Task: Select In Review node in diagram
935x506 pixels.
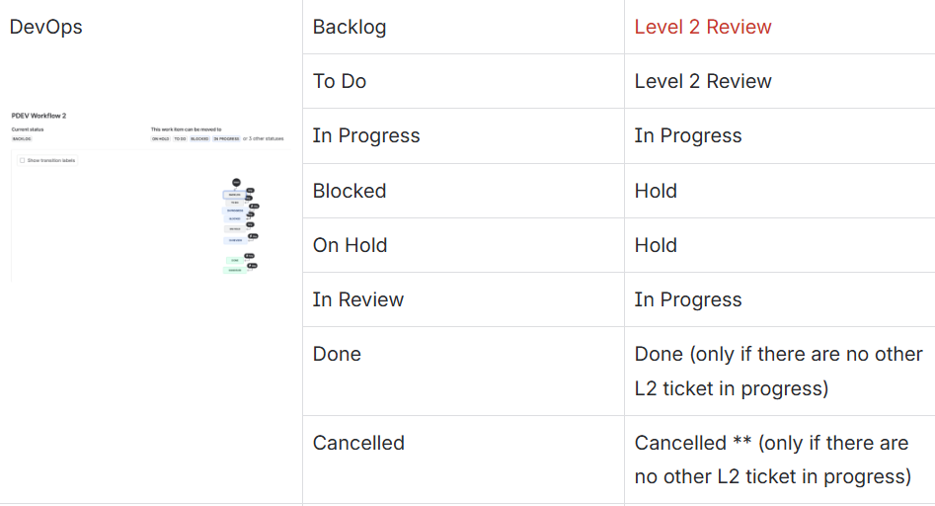Action: pos(235,240)
